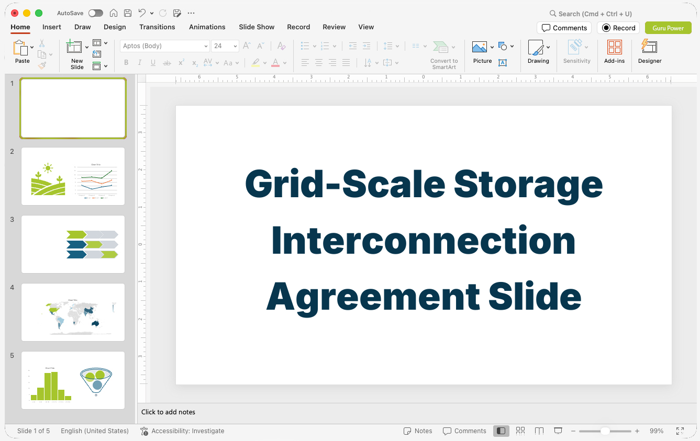Toggle the AutoSave switch

click(x=96, y=13)
